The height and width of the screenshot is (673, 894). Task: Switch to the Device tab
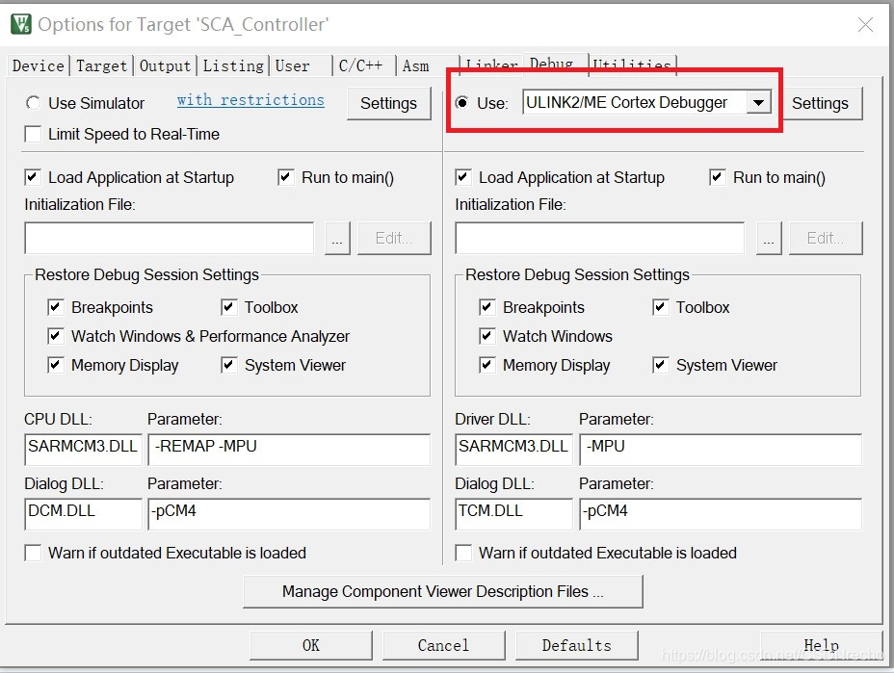[38, 66]
